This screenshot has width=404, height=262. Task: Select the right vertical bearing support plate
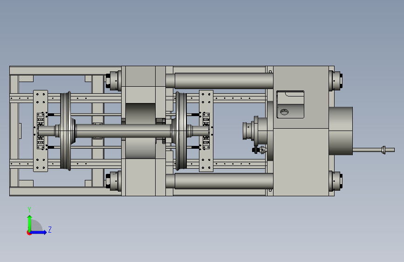click(x=206, y=131)
